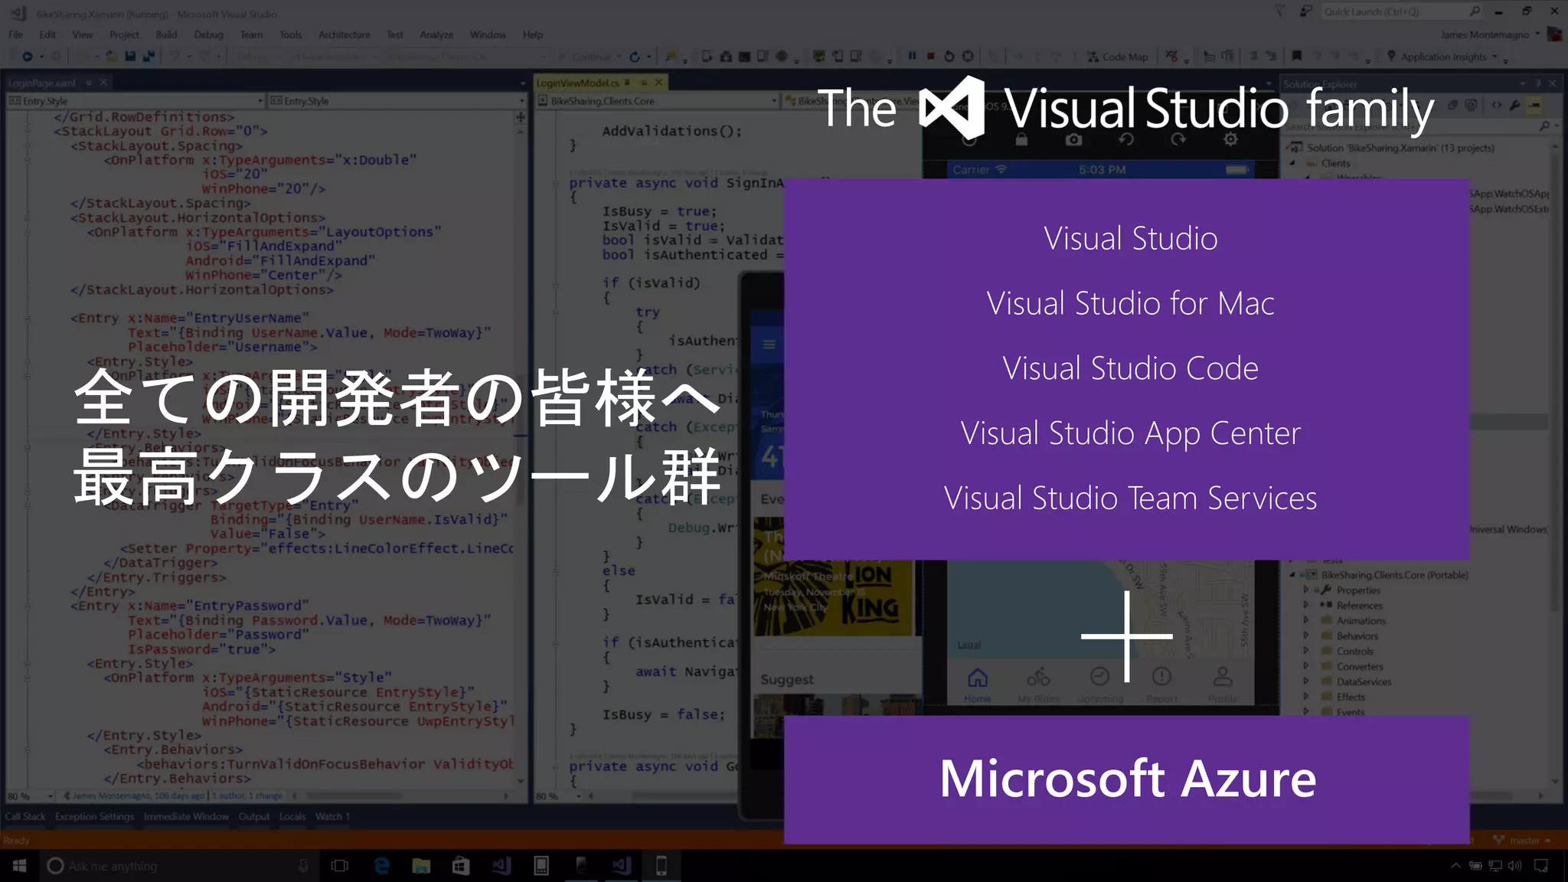The width and height of the screenshot is (1568, 882).
Task: Click the master branch indicator in status bar
Action: click(1522, 841)
